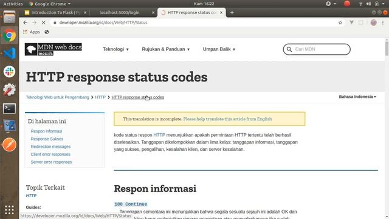
Task: Go back to previous page
Action: point(26,23)
